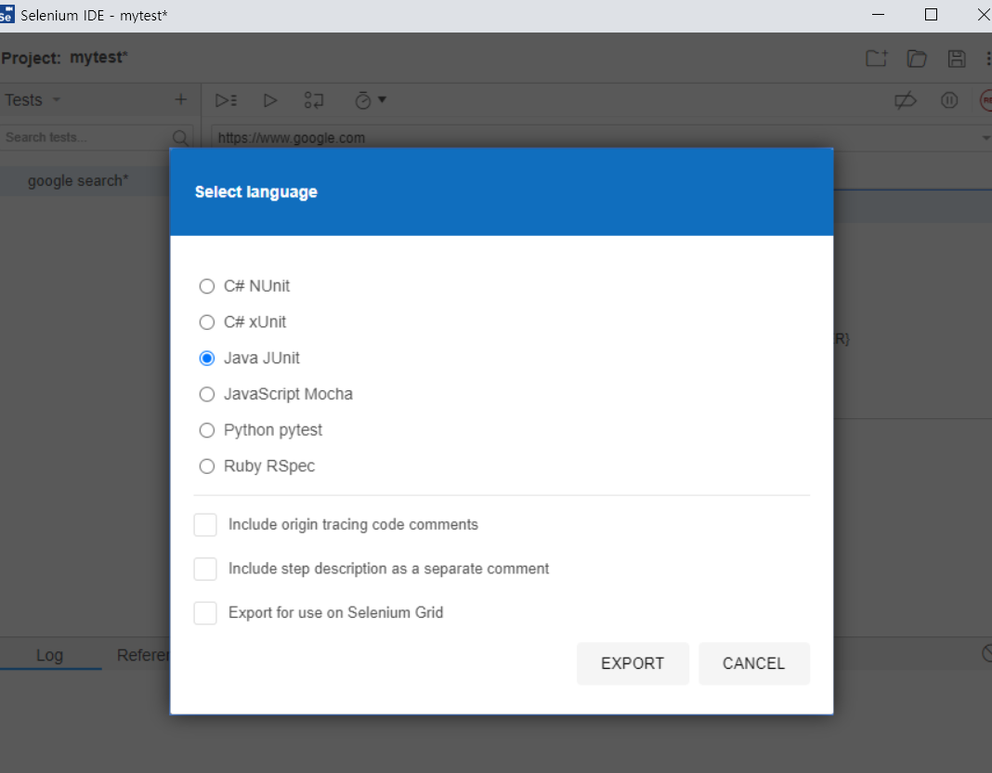Expand the base URL dropdown arrow
Screen dimensions: 992x773
point(985,138)
